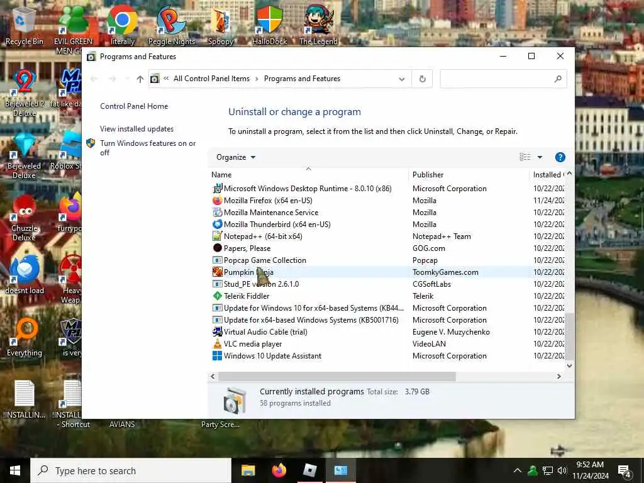
Task: Refresh the Programs and Features address bar
Action: (422, 79)
